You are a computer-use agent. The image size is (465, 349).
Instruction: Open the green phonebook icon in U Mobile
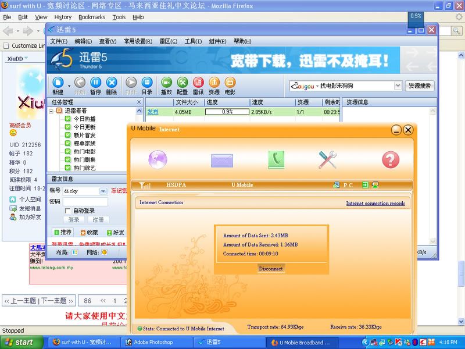[x=276, y=159]
